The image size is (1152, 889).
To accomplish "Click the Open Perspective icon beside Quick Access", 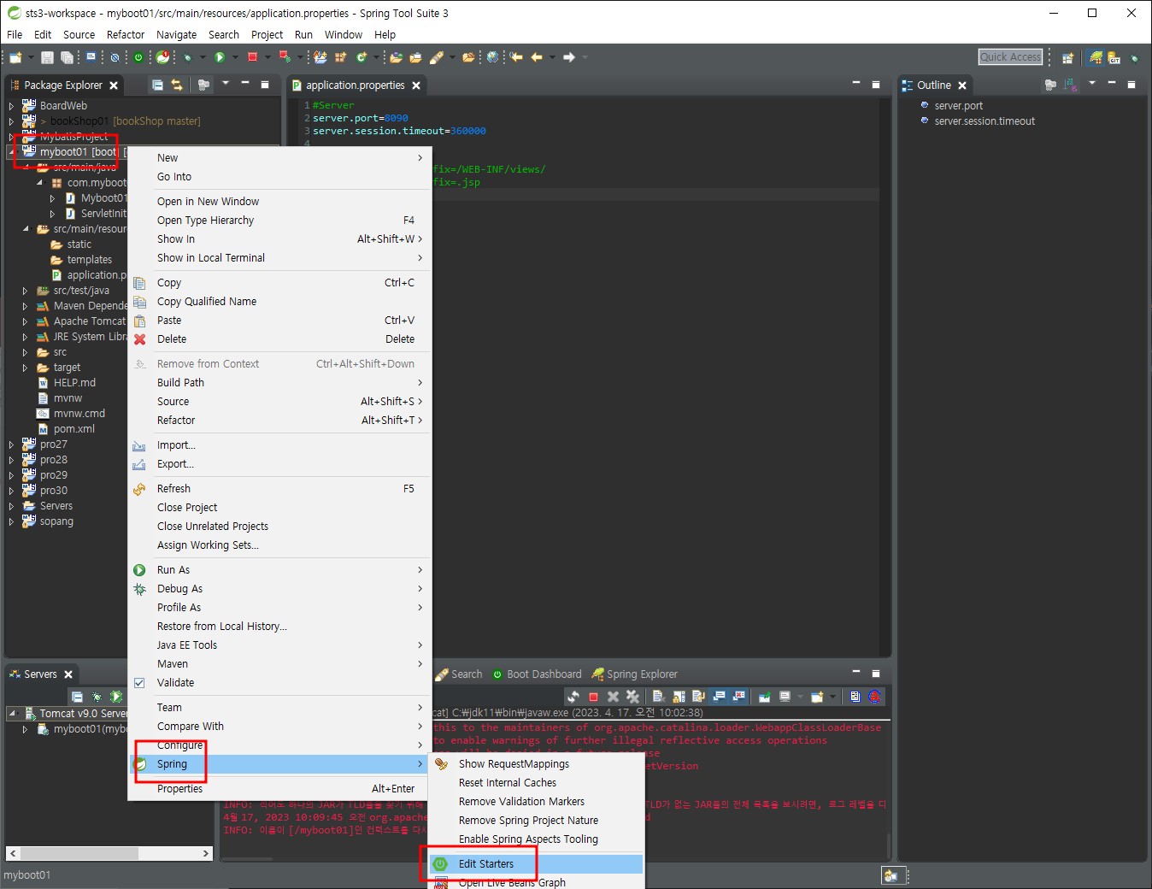I will click(1067, 57).
